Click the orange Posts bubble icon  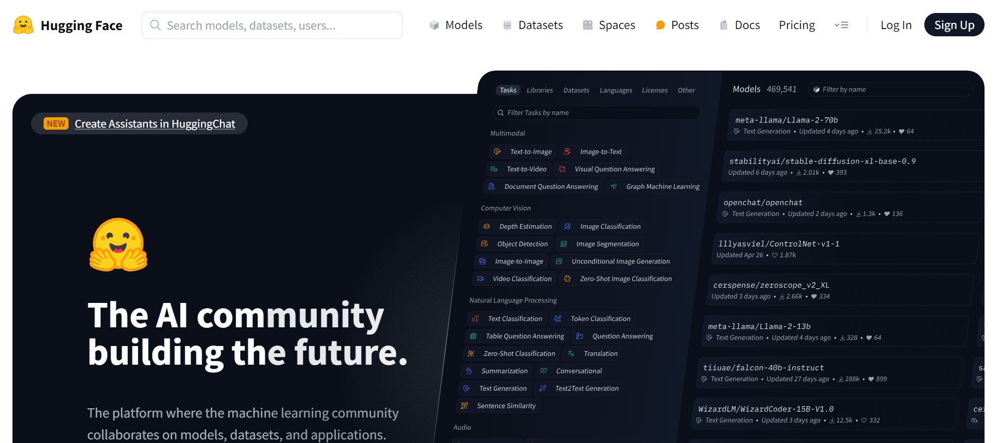[x=661, y=25]
